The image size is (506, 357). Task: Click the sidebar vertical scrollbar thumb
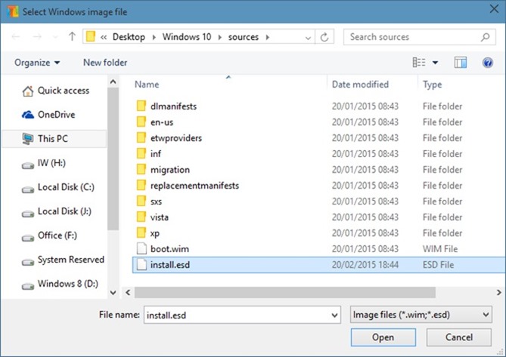[113, 158]
